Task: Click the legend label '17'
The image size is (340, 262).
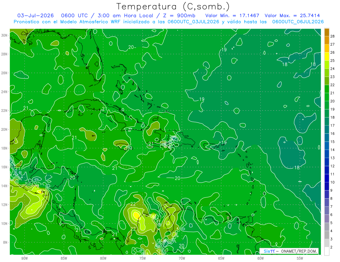Action: tap(332, 125)
